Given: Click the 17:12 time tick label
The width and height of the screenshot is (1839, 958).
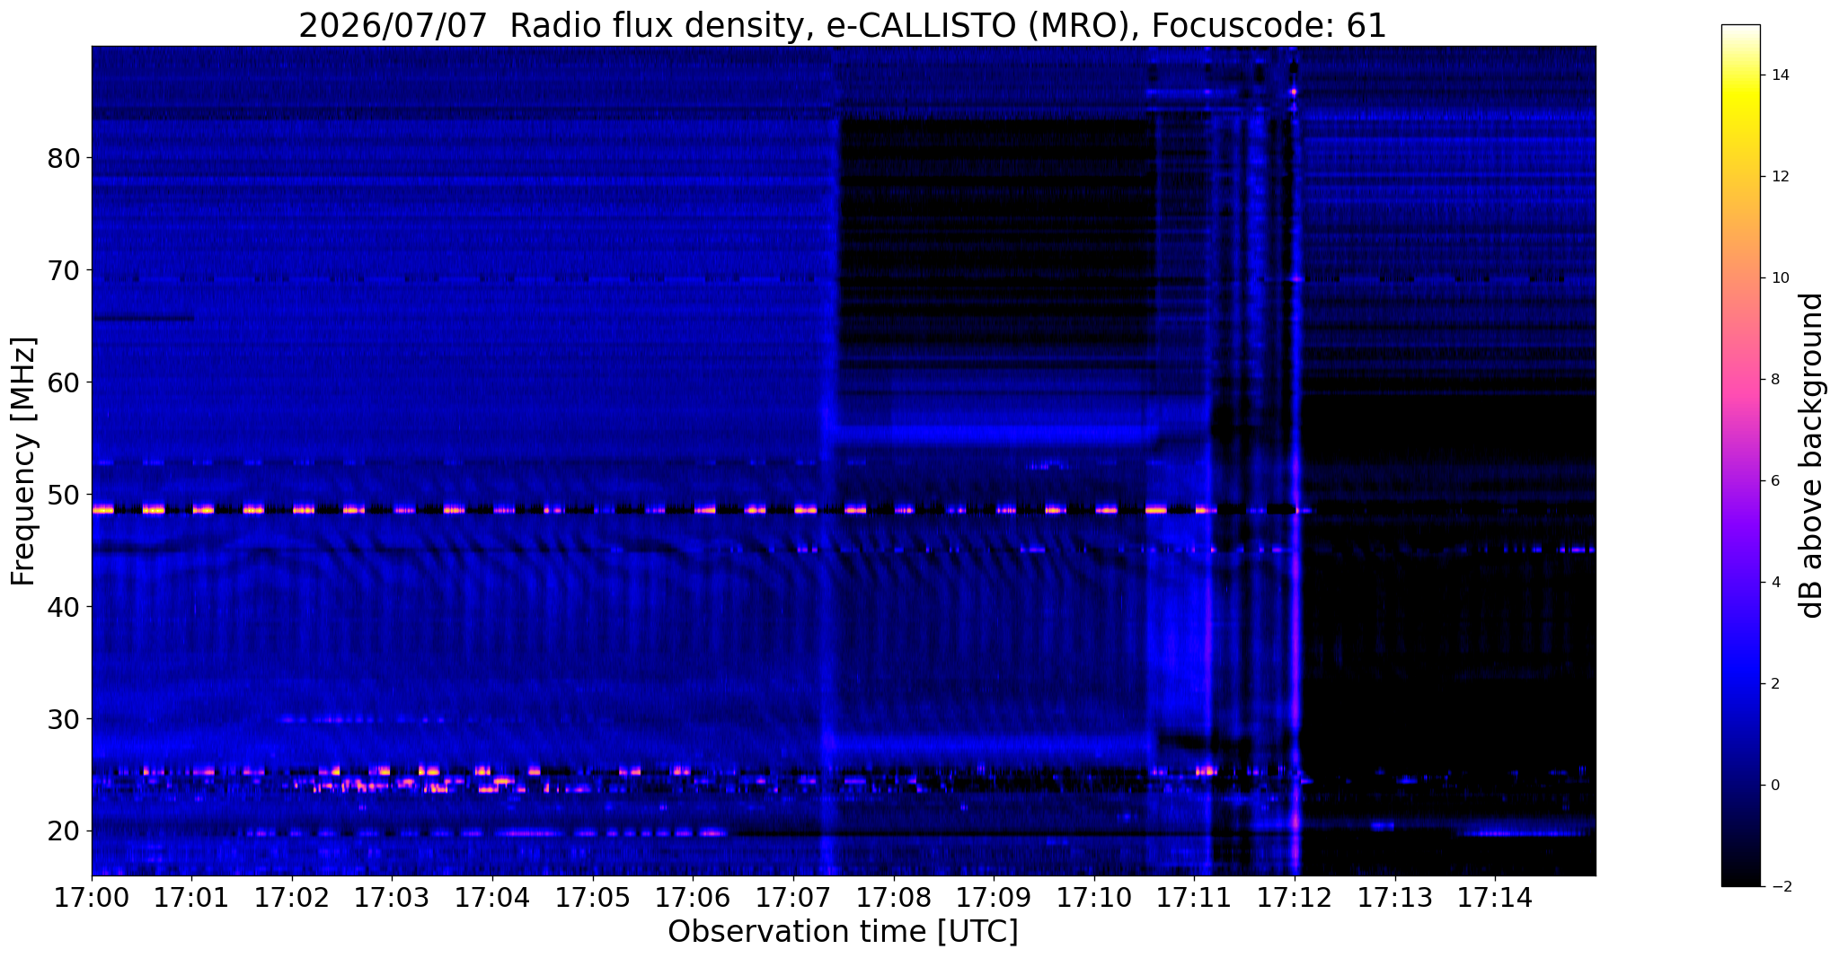Looking at the screenshot, I should click(1295, 899).
